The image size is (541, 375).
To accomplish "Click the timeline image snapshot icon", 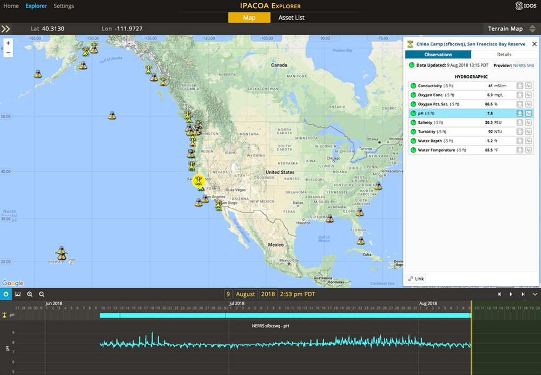I will click(x=18, y=294).
